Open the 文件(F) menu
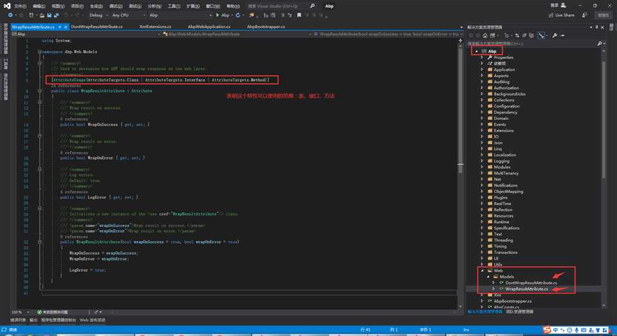Viewport: 617px width, 336px height. pyautogui.click(x=20, y=6)
